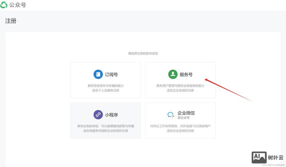Click the AI watermark logo image
Screen dimensions: 286x167
pos(259,157)
